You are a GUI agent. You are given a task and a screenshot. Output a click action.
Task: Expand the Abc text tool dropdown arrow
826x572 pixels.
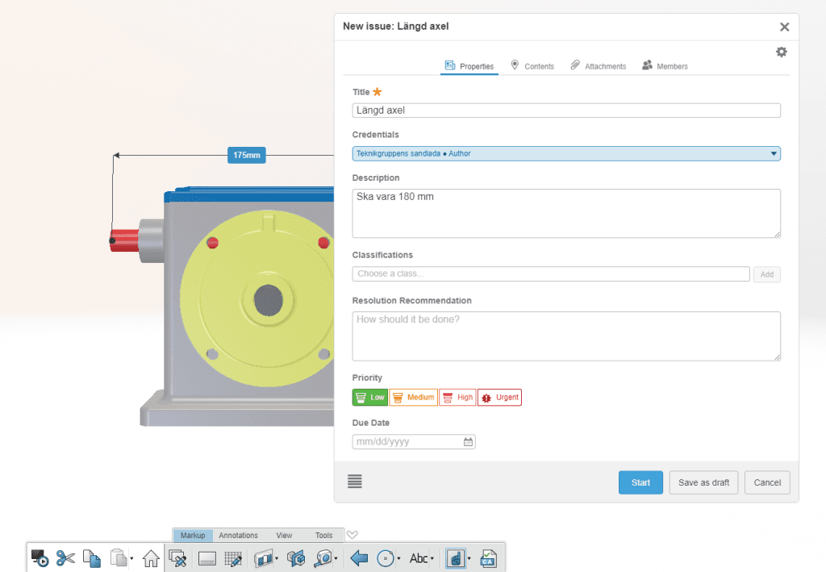[432, 558]
